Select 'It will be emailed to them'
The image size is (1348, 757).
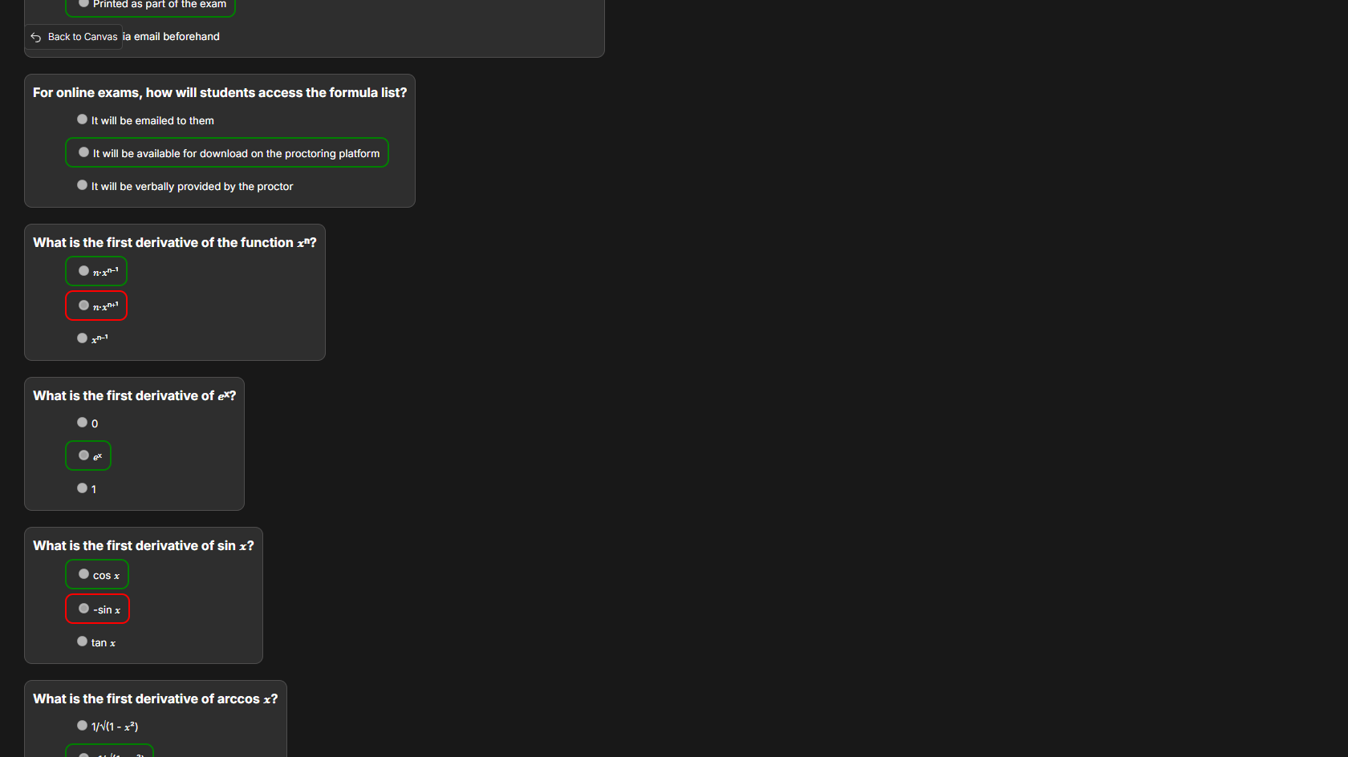click(x=83, y=119)
